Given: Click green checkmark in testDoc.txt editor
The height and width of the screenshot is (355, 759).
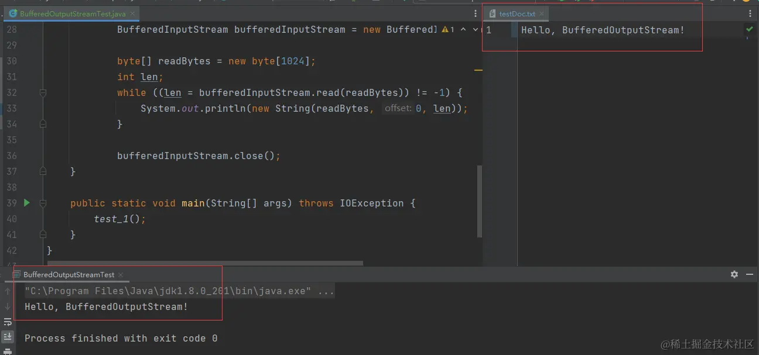Looking at the screenshot, I should 750,29.
